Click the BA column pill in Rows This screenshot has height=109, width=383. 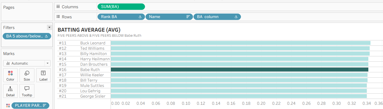[217, 17]
